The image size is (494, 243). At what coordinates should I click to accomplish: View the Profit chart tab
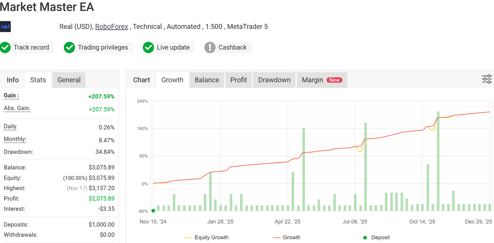239,80
